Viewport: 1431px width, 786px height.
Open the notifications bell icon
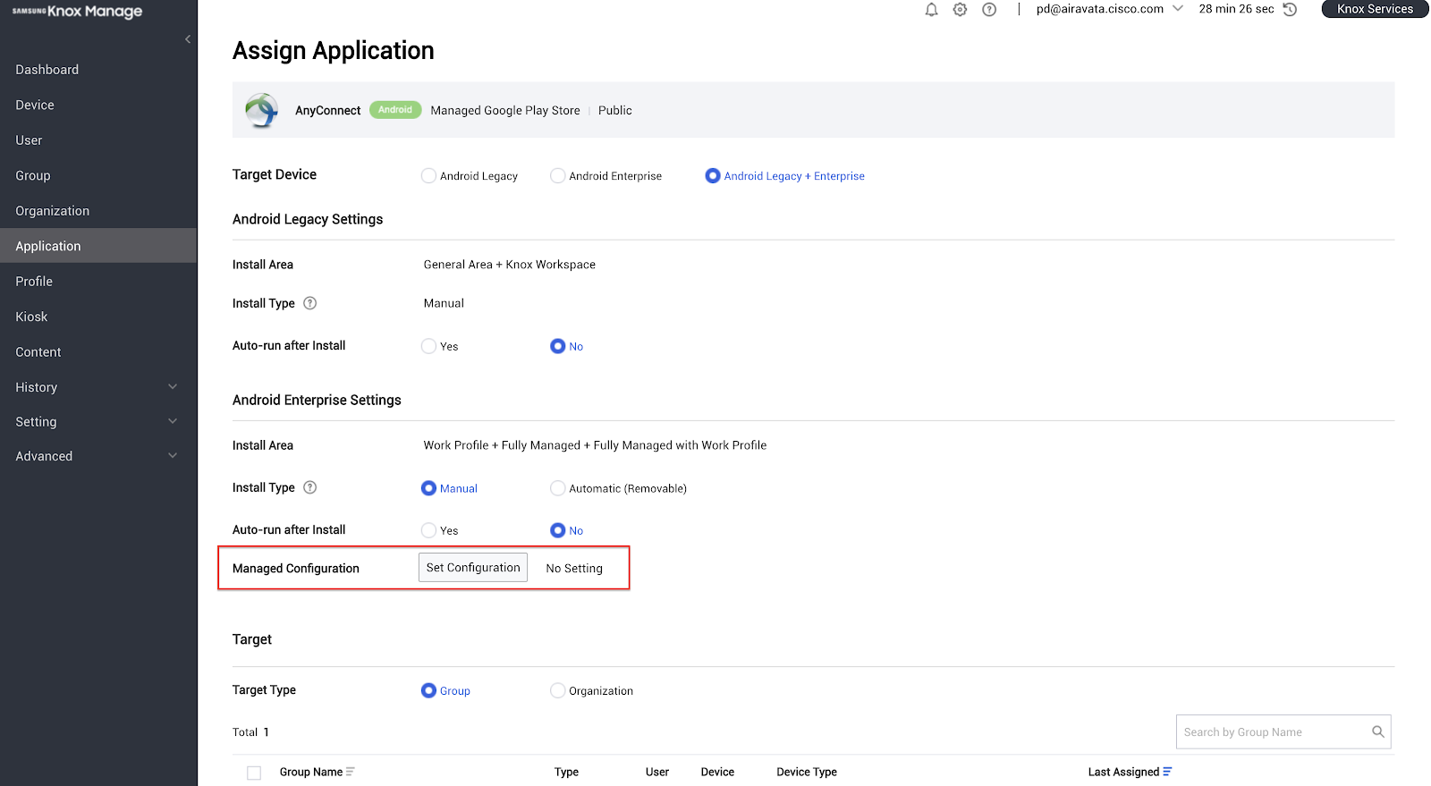(931, 10)
